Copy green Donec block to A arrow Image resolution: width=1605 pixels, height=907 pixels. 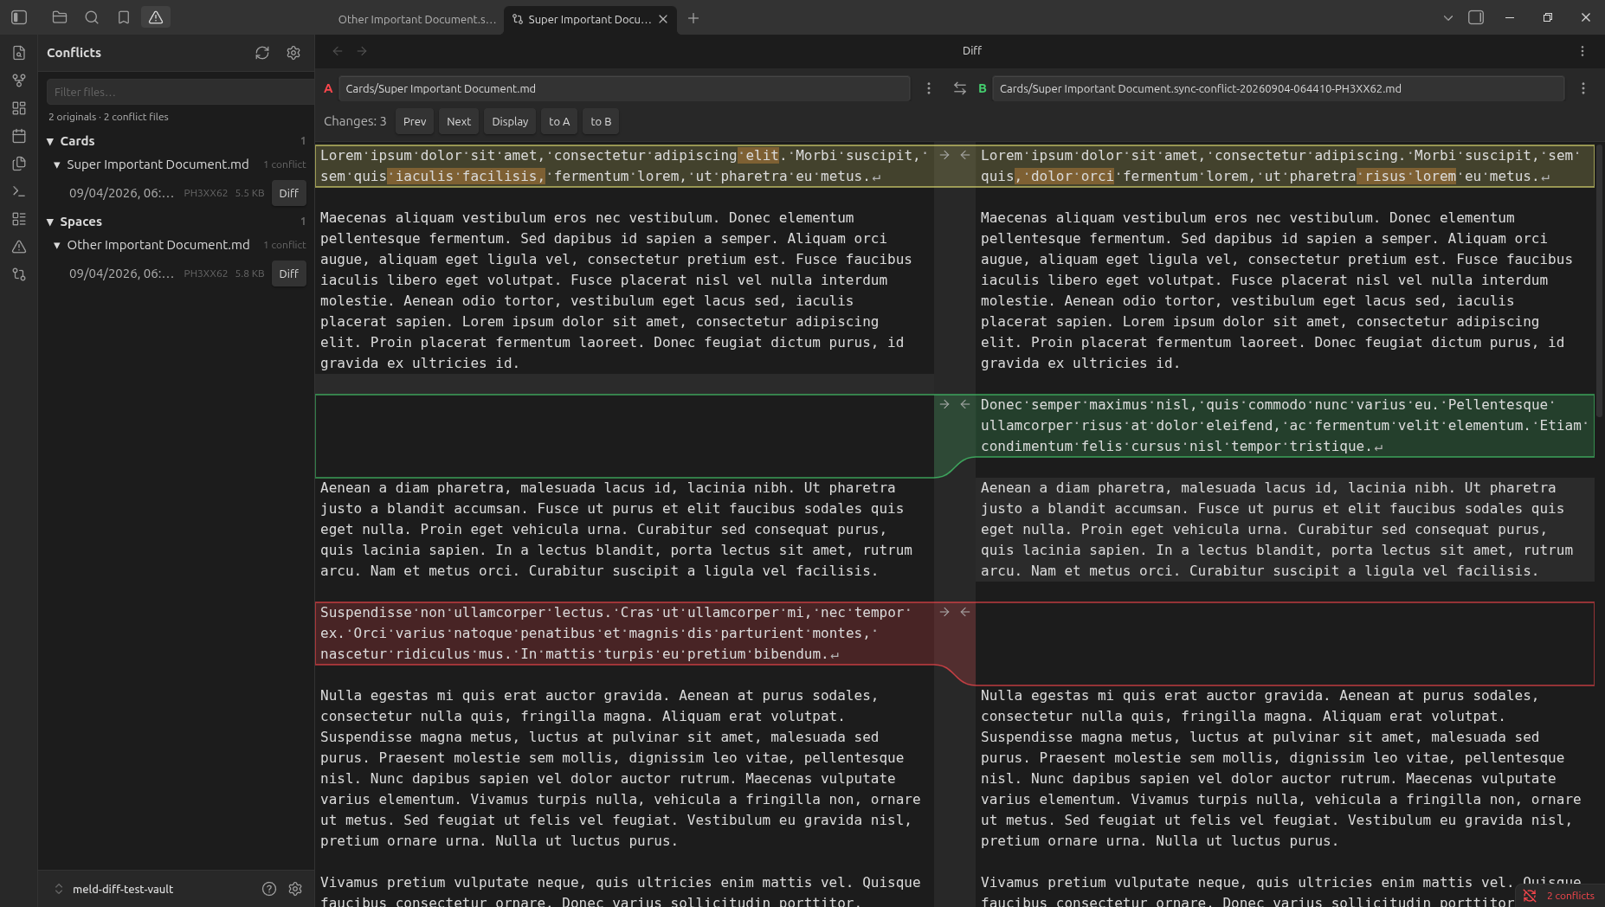click(965, 404)
